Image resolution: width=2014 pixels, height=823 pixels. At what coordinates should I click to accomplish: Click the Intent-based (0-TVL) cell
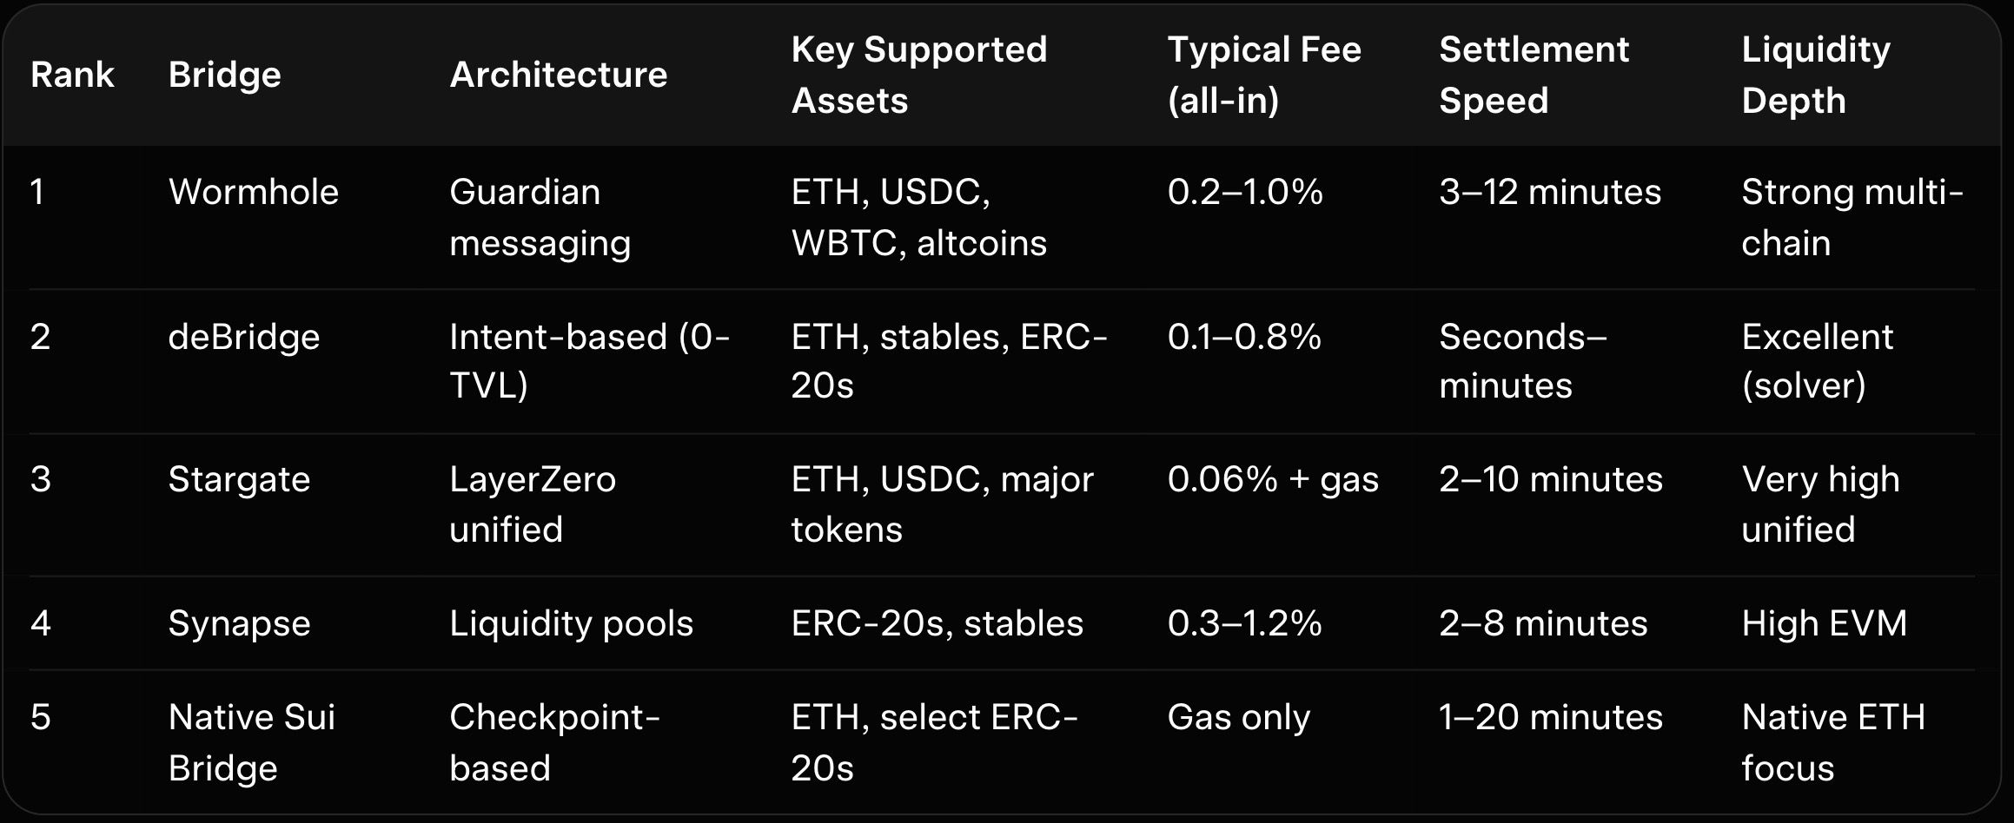(589, 361)
